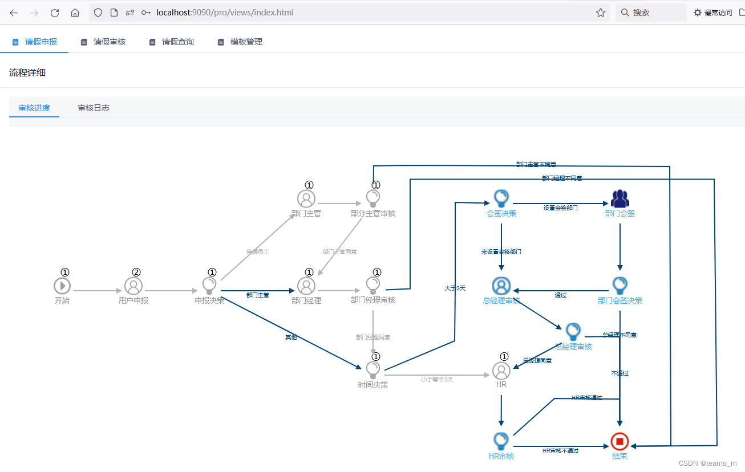Screen dimensions: 745x472
Task: Click the HR审核通过 edge label
Action: [586, 398]
